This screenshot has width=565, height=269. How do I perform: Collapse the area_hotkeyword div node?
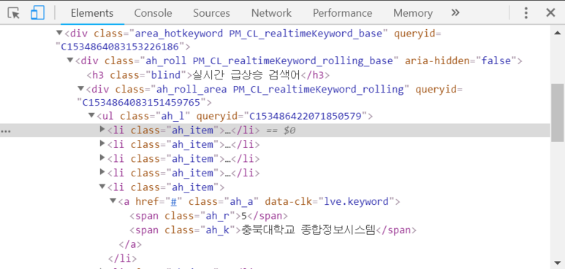59,33
